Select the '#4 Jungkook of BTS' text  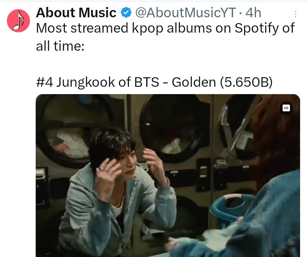(x=97, y=82)
